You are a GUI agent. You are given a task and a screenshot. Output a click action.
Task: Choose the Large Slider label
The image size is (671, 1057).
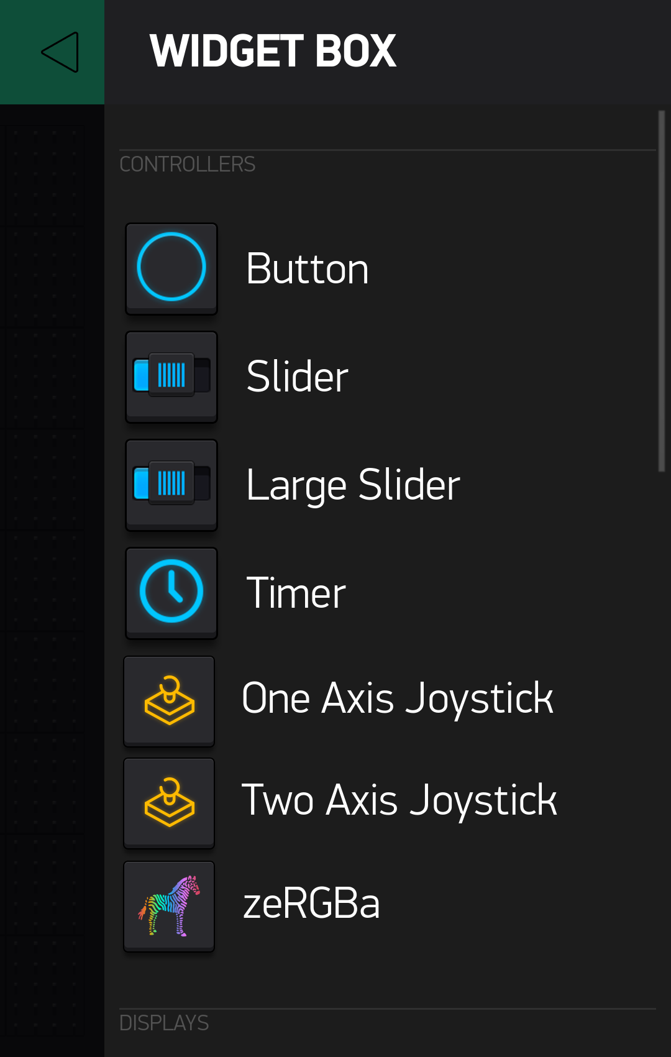click(353, 485)
